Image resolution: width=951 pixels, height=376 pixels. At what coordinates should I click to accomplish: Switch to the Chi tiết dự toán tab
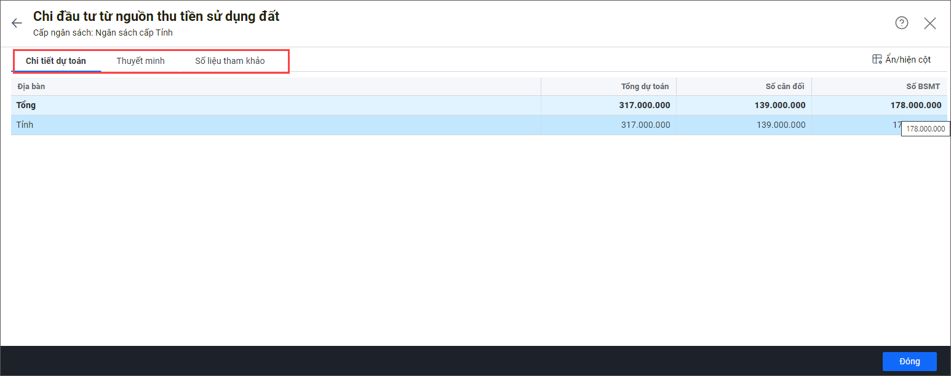(x=56, y=61)
